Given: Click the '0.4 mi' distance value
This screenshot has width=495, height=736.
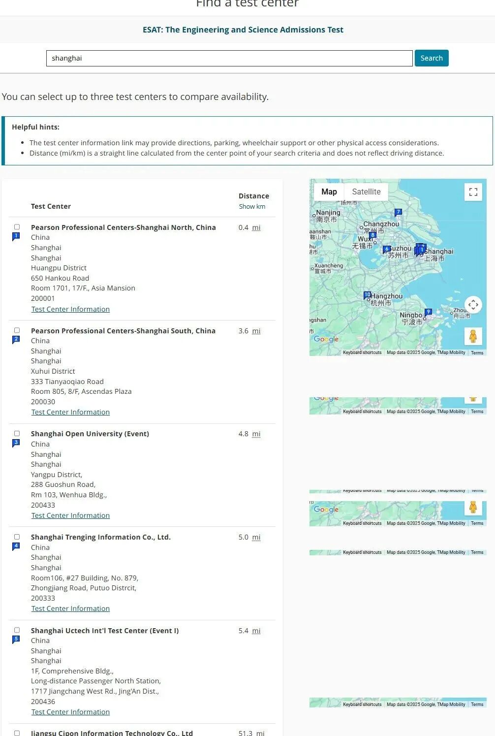Looking at the screenshot, I should coord(249,227).
